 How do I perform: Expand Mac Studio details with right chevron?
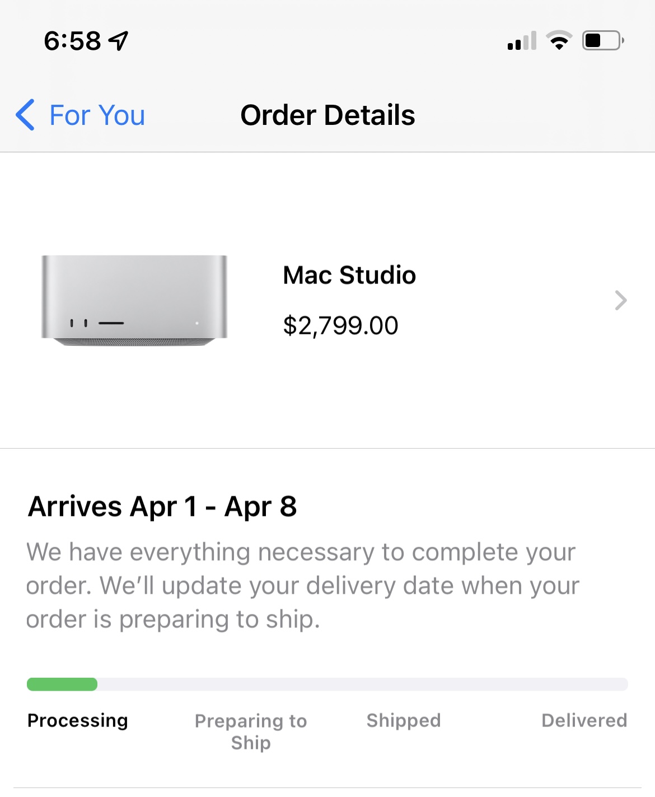tap(620, 300)
